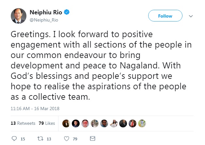This screenshot has width=205, height=145.
Task: Click the last liker avatar showing cricketers
Action: tap(142, 123)
